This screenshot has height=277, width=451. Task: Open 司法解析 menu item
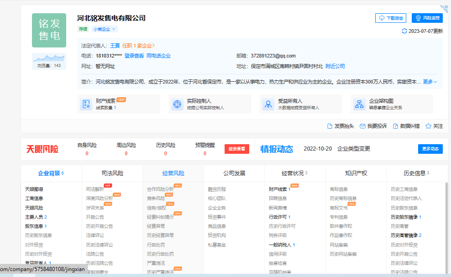click(x=95, y=189)
